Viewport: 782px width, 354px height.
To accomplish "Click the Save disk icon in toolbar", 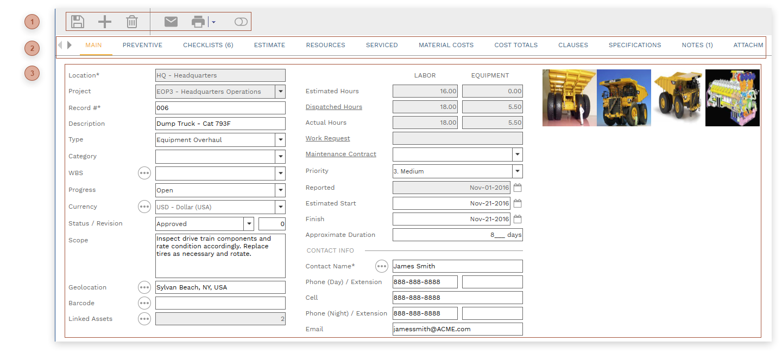I will tap(78, 22).
